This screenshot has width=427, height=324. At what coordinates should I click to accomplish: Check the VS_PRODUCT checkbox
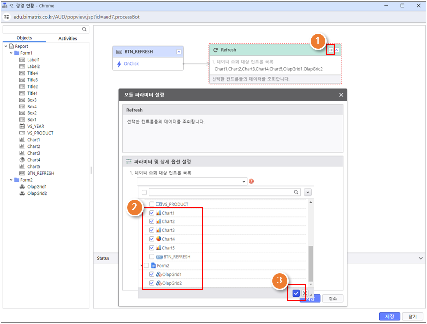pos(152,204)
